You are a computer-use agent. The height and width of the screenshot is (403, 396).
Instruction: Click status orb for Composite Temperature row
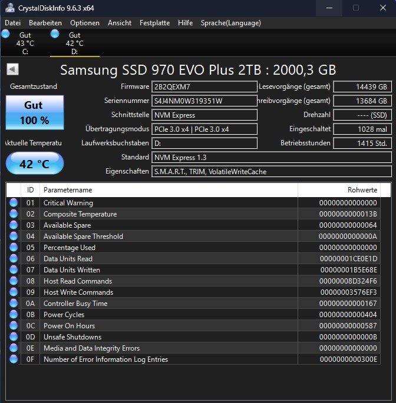point(14,214)
